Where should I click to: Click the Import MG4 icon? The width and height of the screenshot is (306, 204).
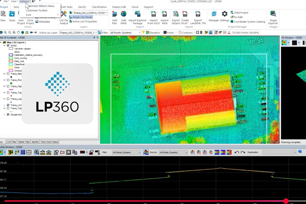tap(164, 14)
